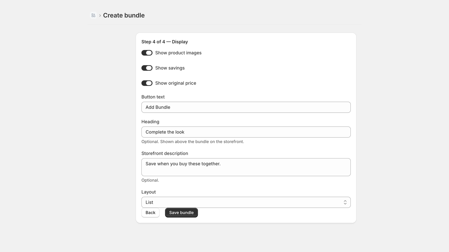The height and width of the screenshot is (252, 449).
Task: Click the Show original price label text
Action: [176, 83]
